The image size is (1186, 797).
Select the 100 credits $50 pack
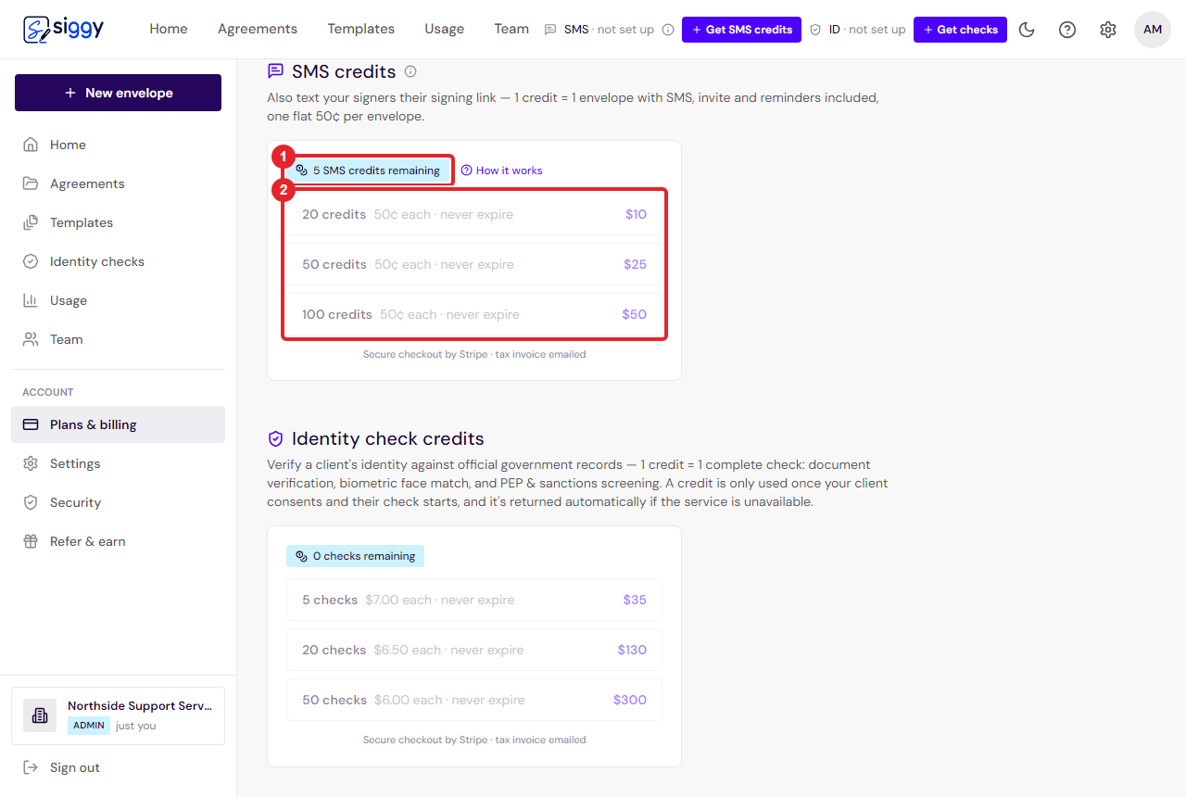[x=474, y=314]
